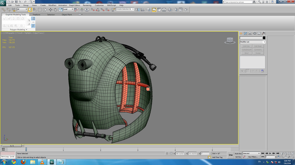Switch to the Freeform ribbon tab
Screen dimensions: 295x165
[37, 14]
